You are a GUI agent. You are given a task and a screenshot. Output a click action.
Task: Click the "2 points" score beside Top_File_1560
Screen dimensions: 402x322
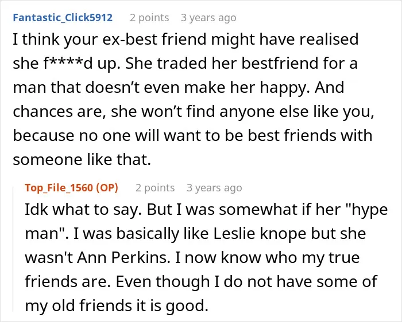click(x=155, y=188)
